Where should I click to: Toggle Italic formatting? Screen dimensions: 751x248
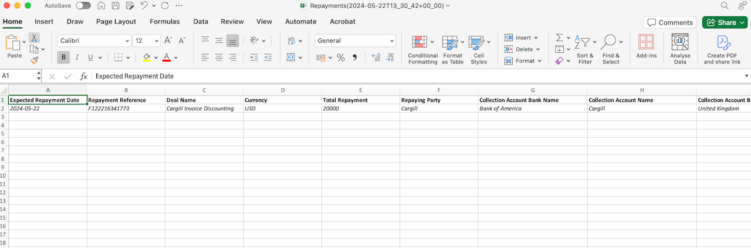click(77, 57)
